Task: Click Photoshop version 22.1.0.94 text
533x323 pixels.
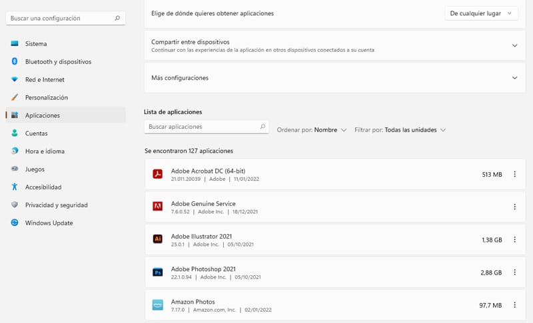Action: (x=181, y=277)
